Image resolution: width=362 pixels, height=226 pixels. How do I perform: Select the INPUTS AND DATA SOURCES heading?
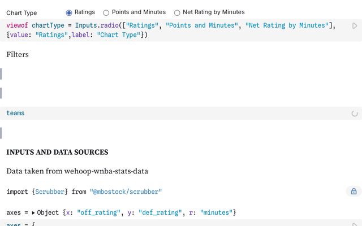[57, 152]
